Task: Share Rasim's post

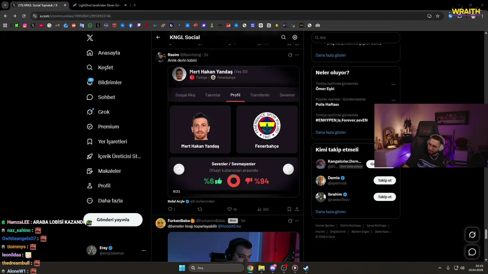Action: point(297,209)
